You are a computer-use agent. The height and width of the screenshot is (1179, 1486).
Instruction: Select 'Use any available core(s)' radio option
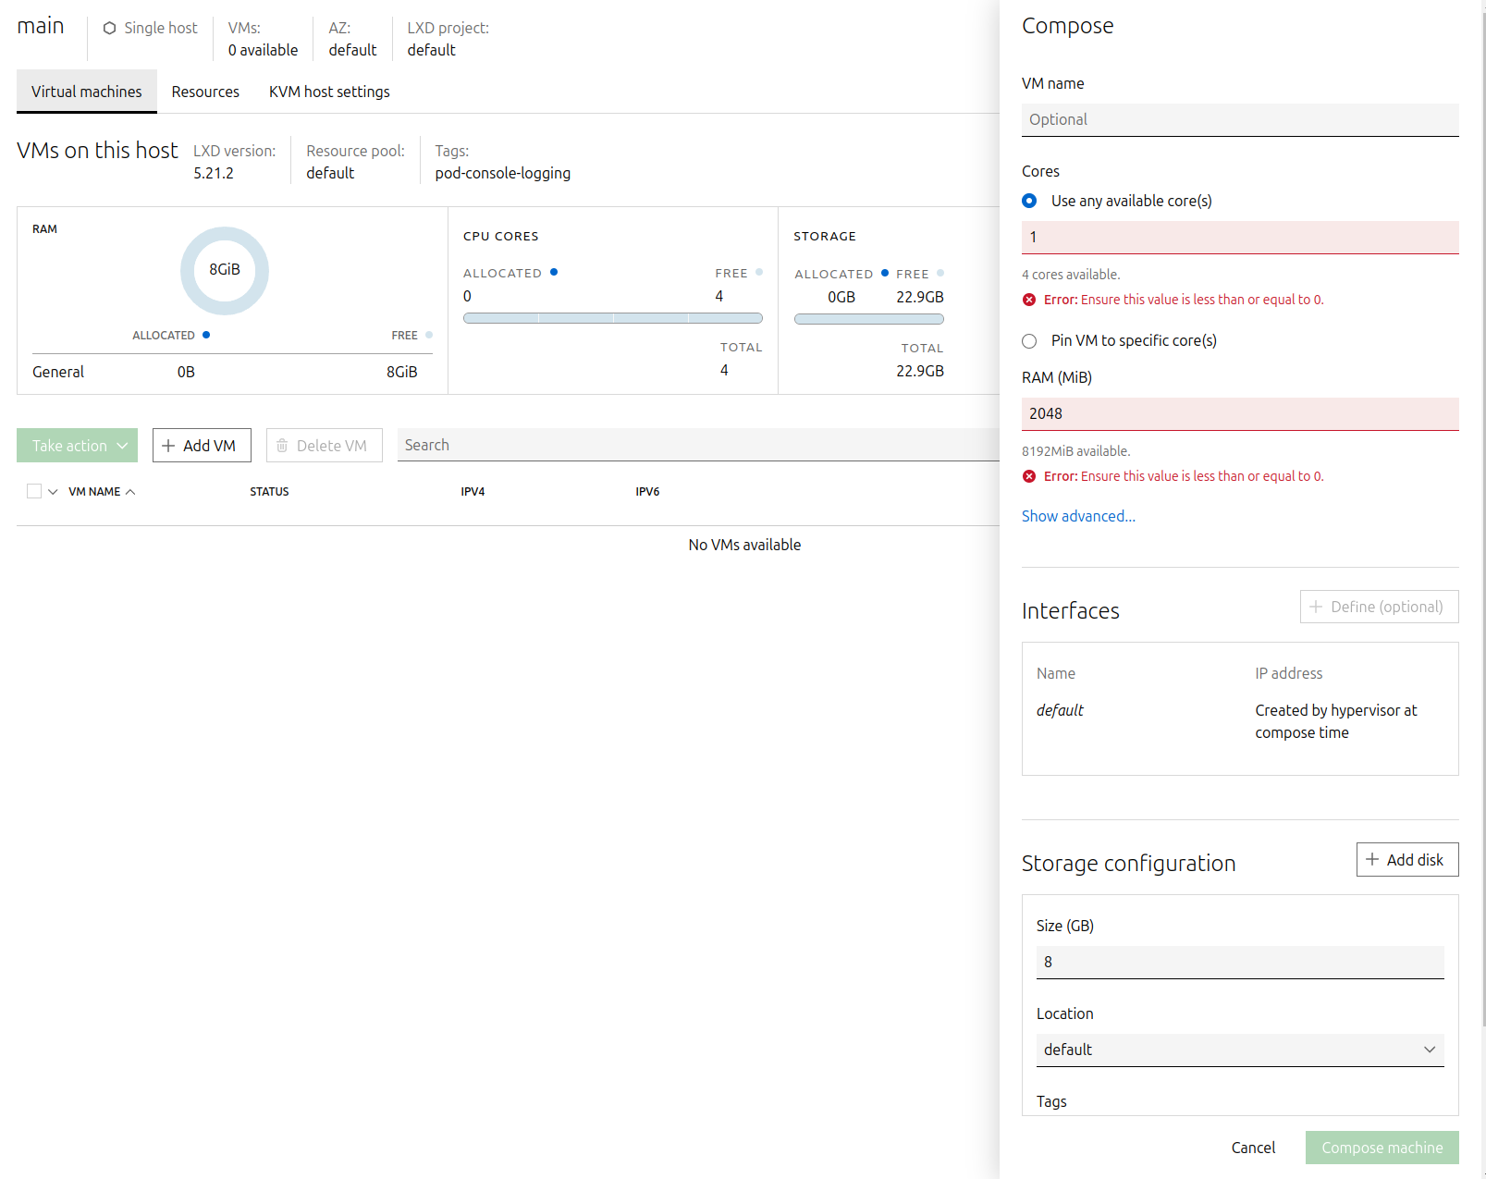1029,201
